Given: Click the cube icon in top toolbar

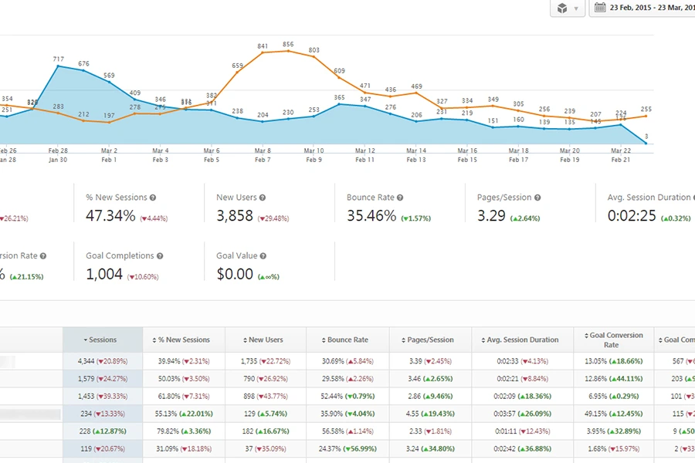Looking at the screenshot, I should coord(562,8).
